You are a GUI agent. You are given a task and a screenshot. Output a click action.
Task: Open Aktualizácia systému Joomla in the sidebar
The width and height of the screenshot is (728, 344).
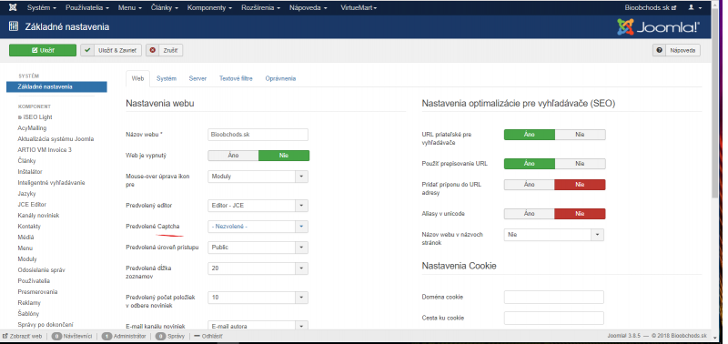(x=56, y=139)
